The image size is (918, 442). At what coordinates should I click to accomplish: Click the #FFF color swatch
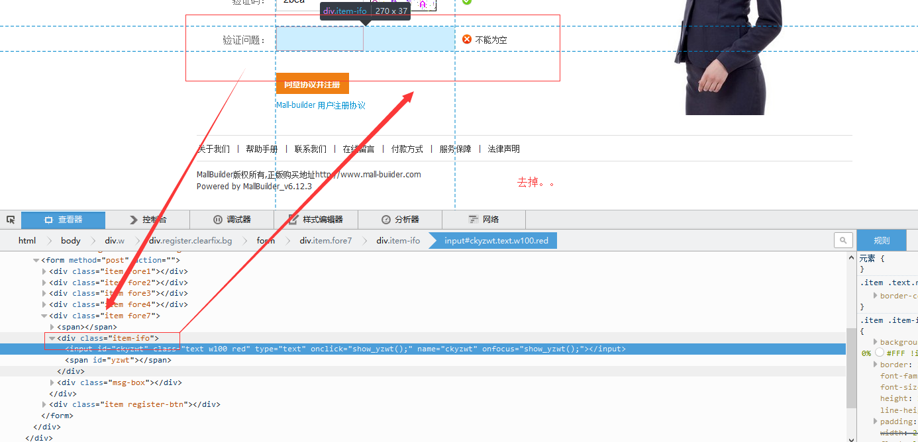(x=879, y=353)
